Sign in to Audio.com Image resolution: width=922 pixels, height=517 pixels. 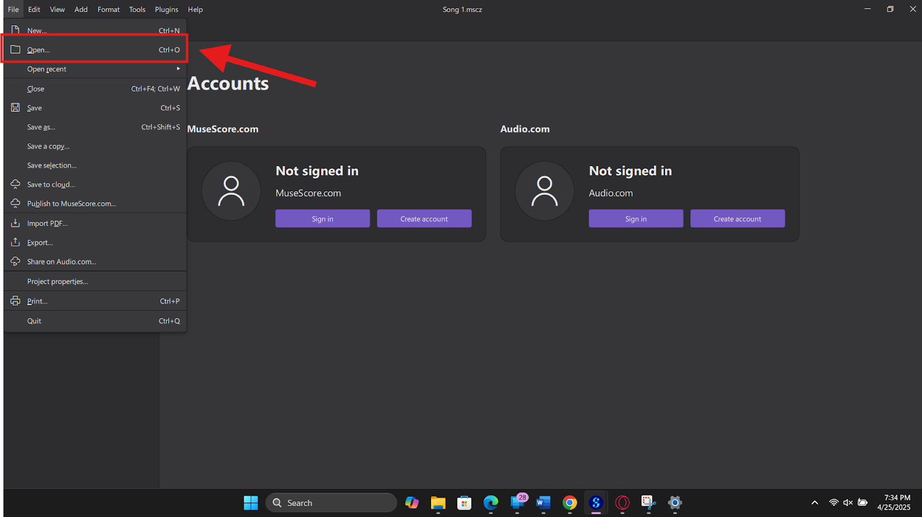click(x=636, y=219)
